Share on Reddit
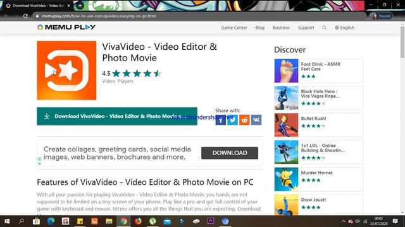The image size is (405, 227). click(244, 120)
